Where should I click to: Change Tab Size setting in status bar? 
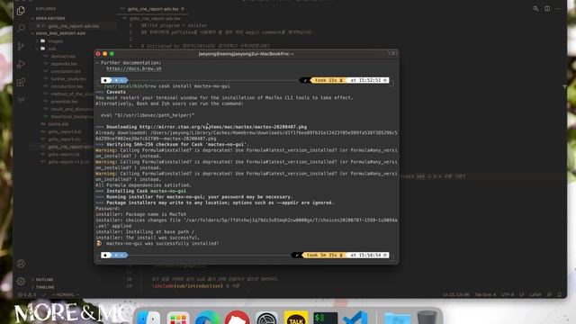485,294
